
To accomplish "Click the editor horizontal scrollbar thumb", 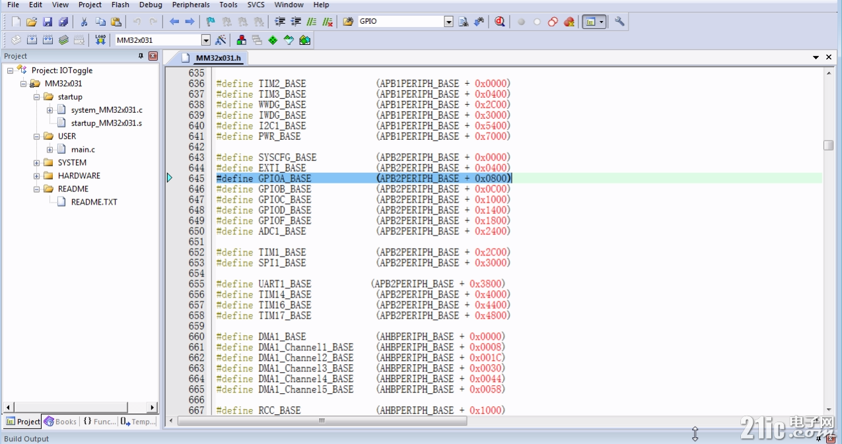I will pyautogui.click(x=322, y=421).
